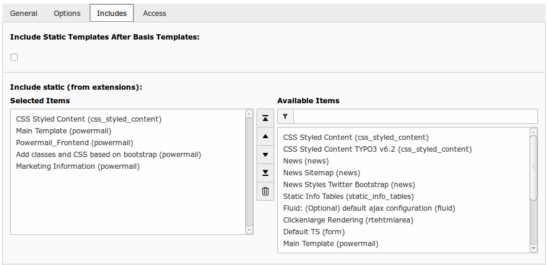Select CSS Styled Content in Selected Items

pyautogui.click(x=89, y=119)
